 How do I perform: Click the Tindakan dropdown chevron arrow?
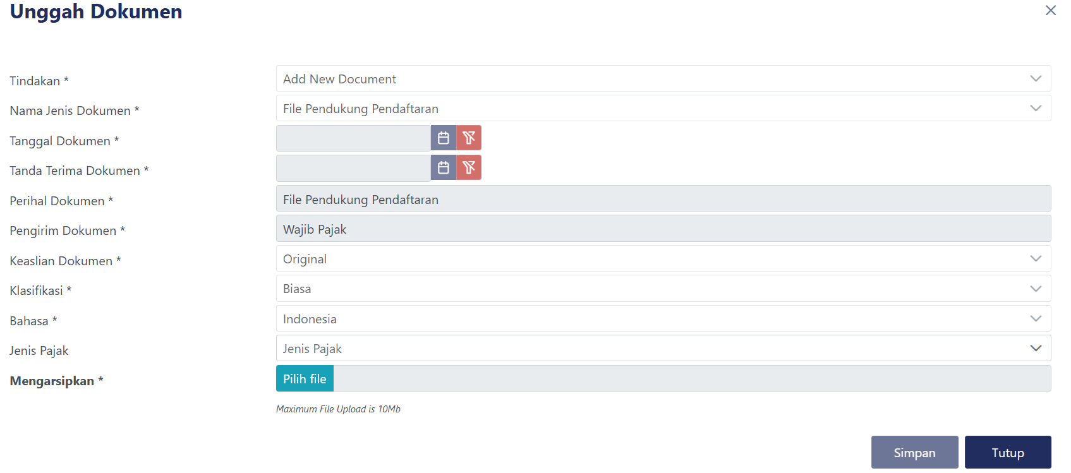pos(1036,79)
